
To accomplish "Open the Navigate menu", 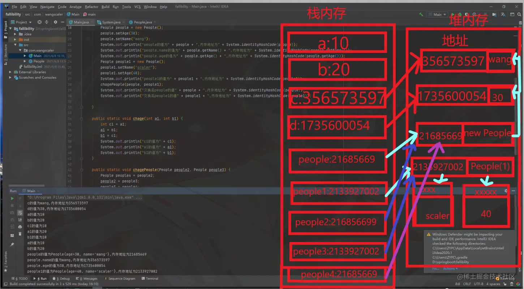I will [x=47, y=7].
